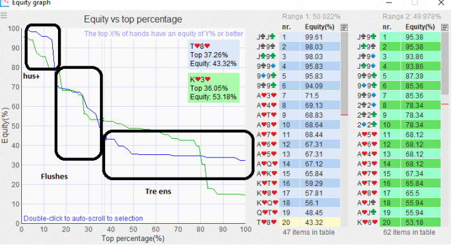Click the Equity graph window icon
Viewport: 451px width, 245px height.
(5, 3)
